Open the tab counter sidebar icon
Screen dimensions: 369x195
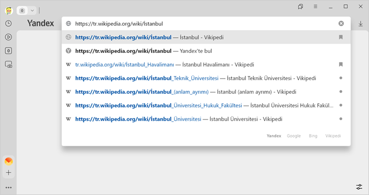[8, 51]
